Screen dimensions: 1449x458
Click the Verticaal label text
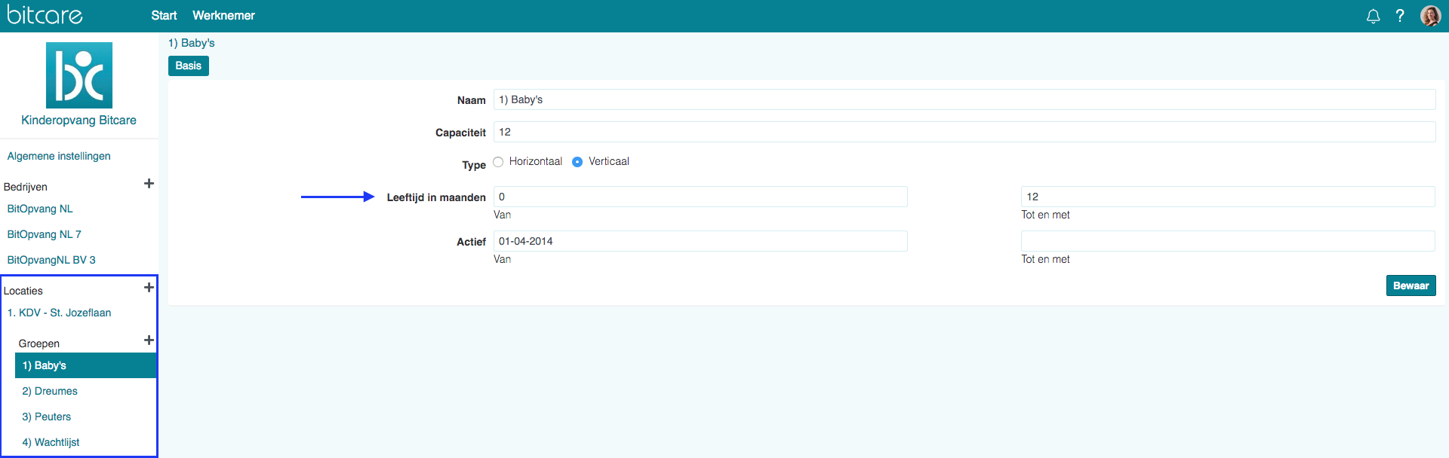pos(609,161)
